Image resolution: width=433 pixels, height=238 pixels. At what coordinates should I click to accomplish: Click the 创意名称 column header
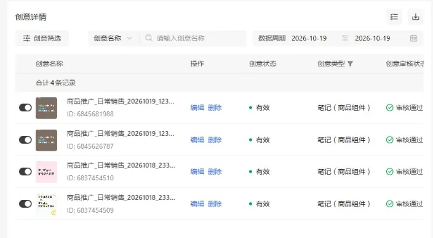49,64
